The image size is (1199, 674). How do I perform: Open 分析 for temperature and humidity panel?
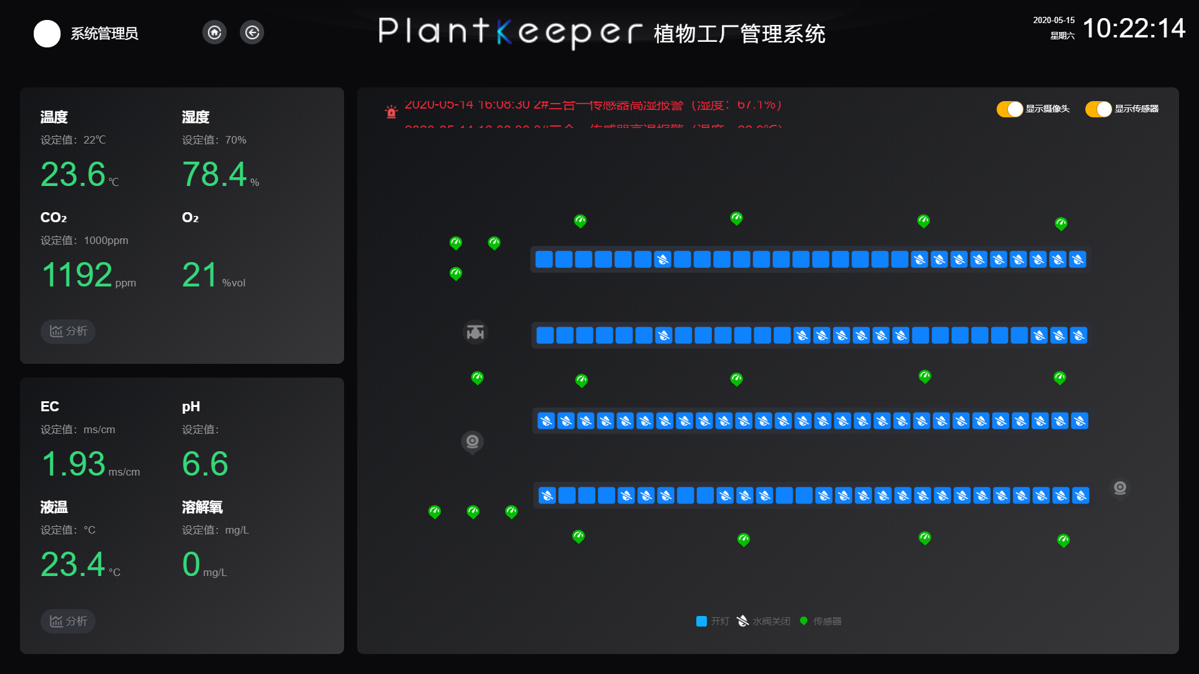pos(68,331)
